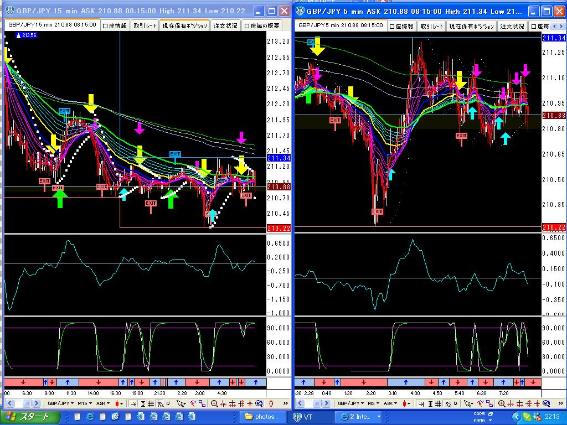Expand hidden system tray icons arrow

coord(517,417)
